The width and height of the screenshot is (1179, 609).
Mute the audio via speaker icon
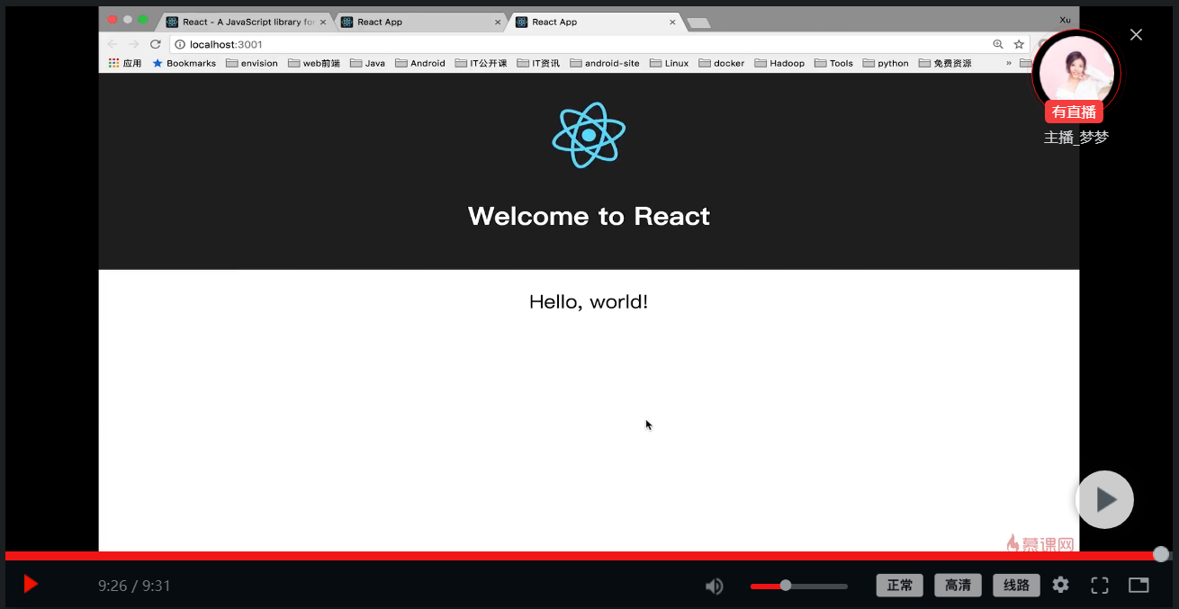point(714,585)
